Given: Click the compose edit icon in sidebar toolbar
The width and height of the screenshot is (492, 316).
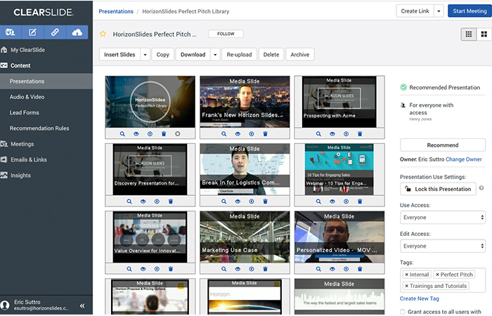Looking at the screenshot, I should (x=32, y=32).
